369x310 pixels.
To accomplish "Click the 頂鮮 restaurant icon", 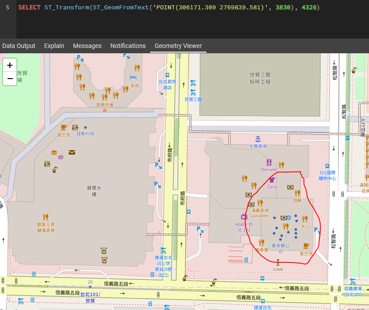I will [297, 193].
